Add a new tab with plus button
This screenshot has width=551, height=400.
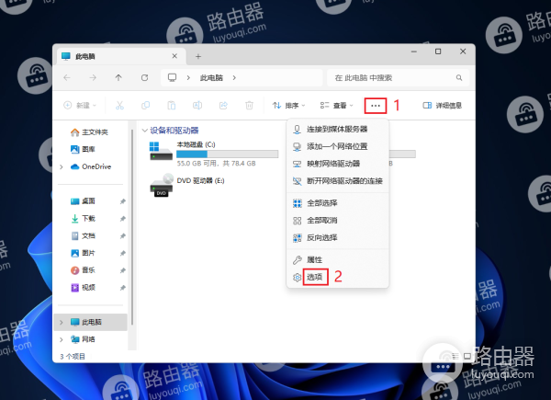coord(197,56)
